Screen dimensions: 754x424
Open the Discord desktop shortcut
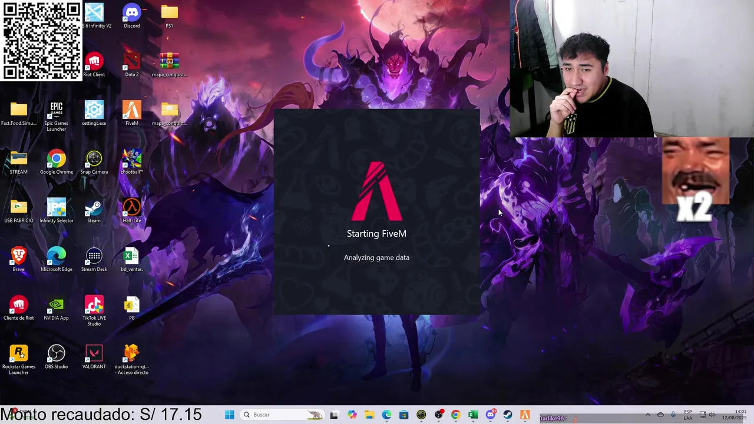[x=131, y=16]
